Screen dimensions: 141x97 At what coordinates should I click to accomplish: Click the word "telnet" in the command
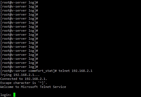coord(64,71)
